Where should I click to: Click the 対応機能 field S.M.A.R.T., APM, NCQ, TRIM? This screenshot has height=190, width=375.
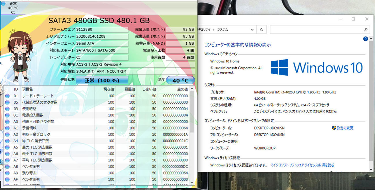(135, 71)
